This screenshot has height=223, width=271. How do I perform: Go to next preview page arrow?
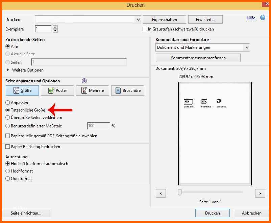[x=260, y=193]
